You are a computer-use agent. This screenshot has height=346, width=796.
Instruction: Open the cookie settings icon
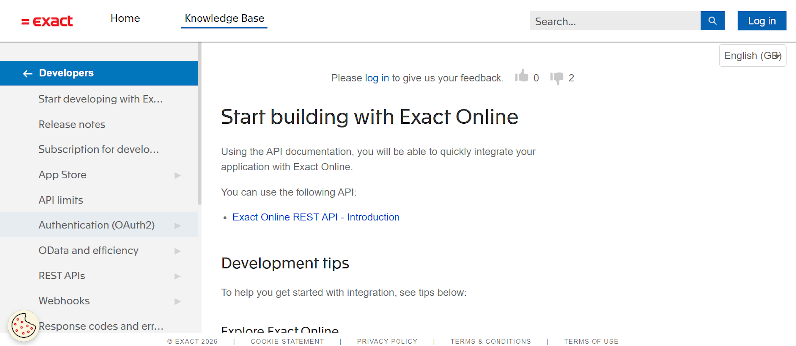pos(24,326)
